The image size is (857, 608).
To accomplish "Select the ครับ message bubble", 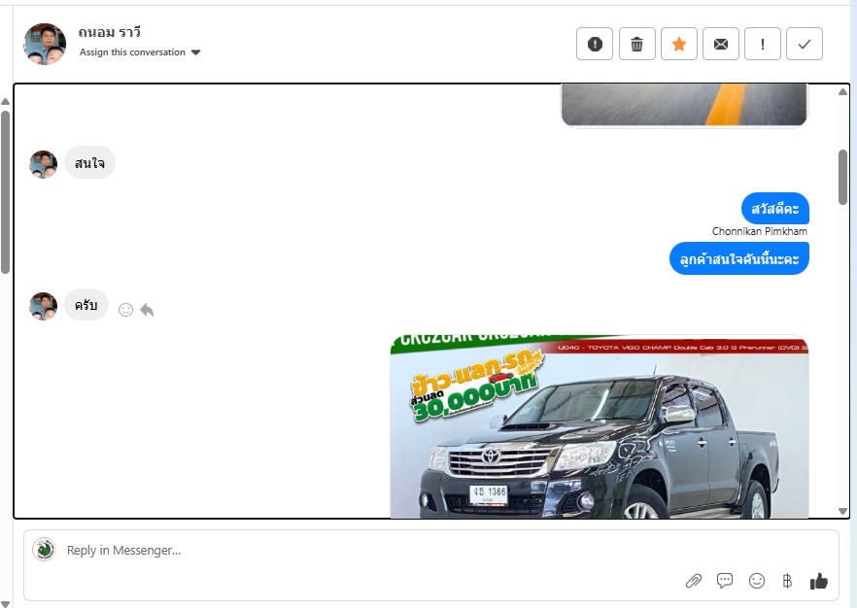I will point(86,304).
